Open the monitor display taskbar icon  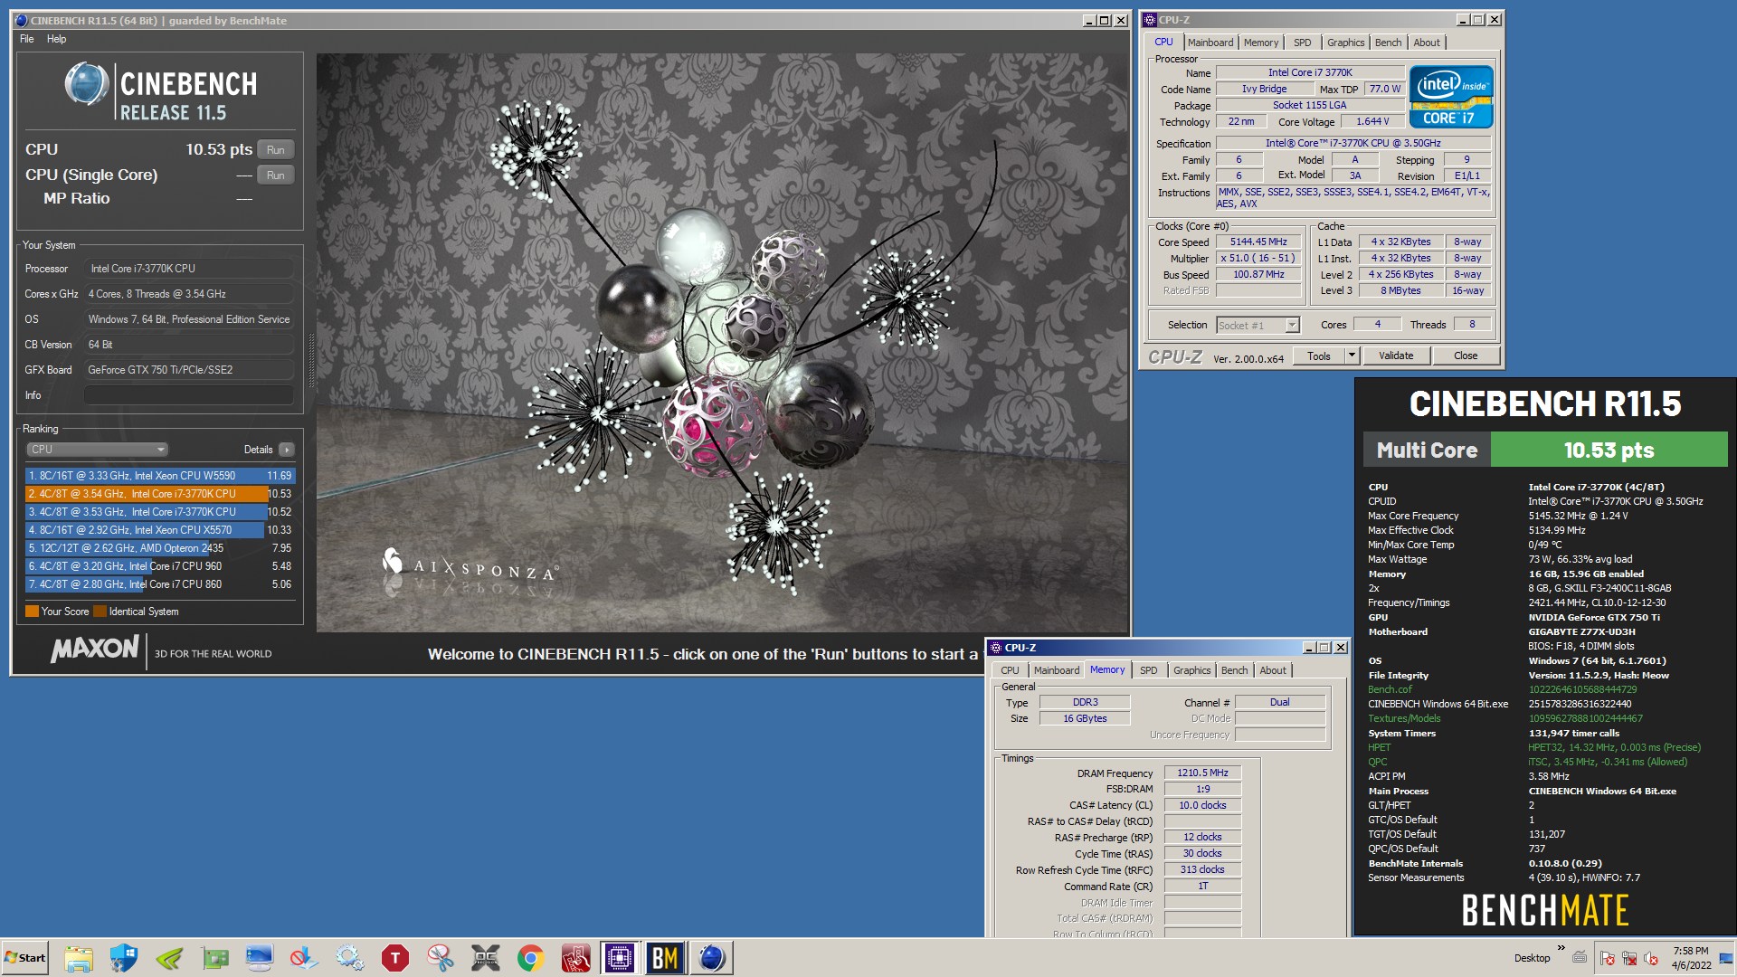click(x=260, y=958)
